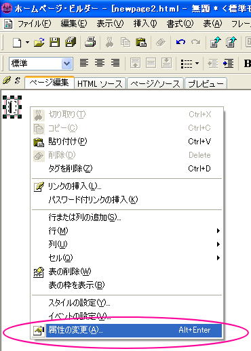
Task: Open the 表示(V) menu
Action: (110, 24)
